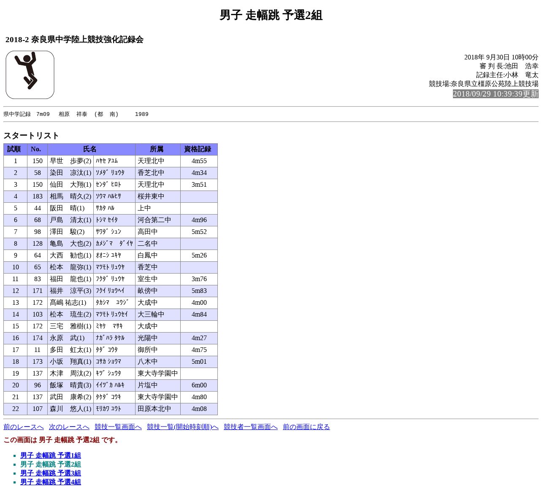Select athlete name 多田 虹太(1)

(x=70, y=350)
